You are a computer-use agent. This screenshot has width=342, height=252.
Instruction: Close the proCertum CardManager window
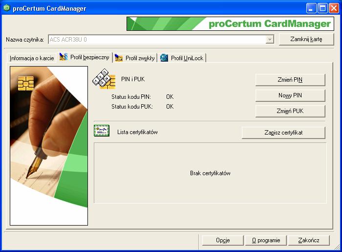click(x=334, y=8)
